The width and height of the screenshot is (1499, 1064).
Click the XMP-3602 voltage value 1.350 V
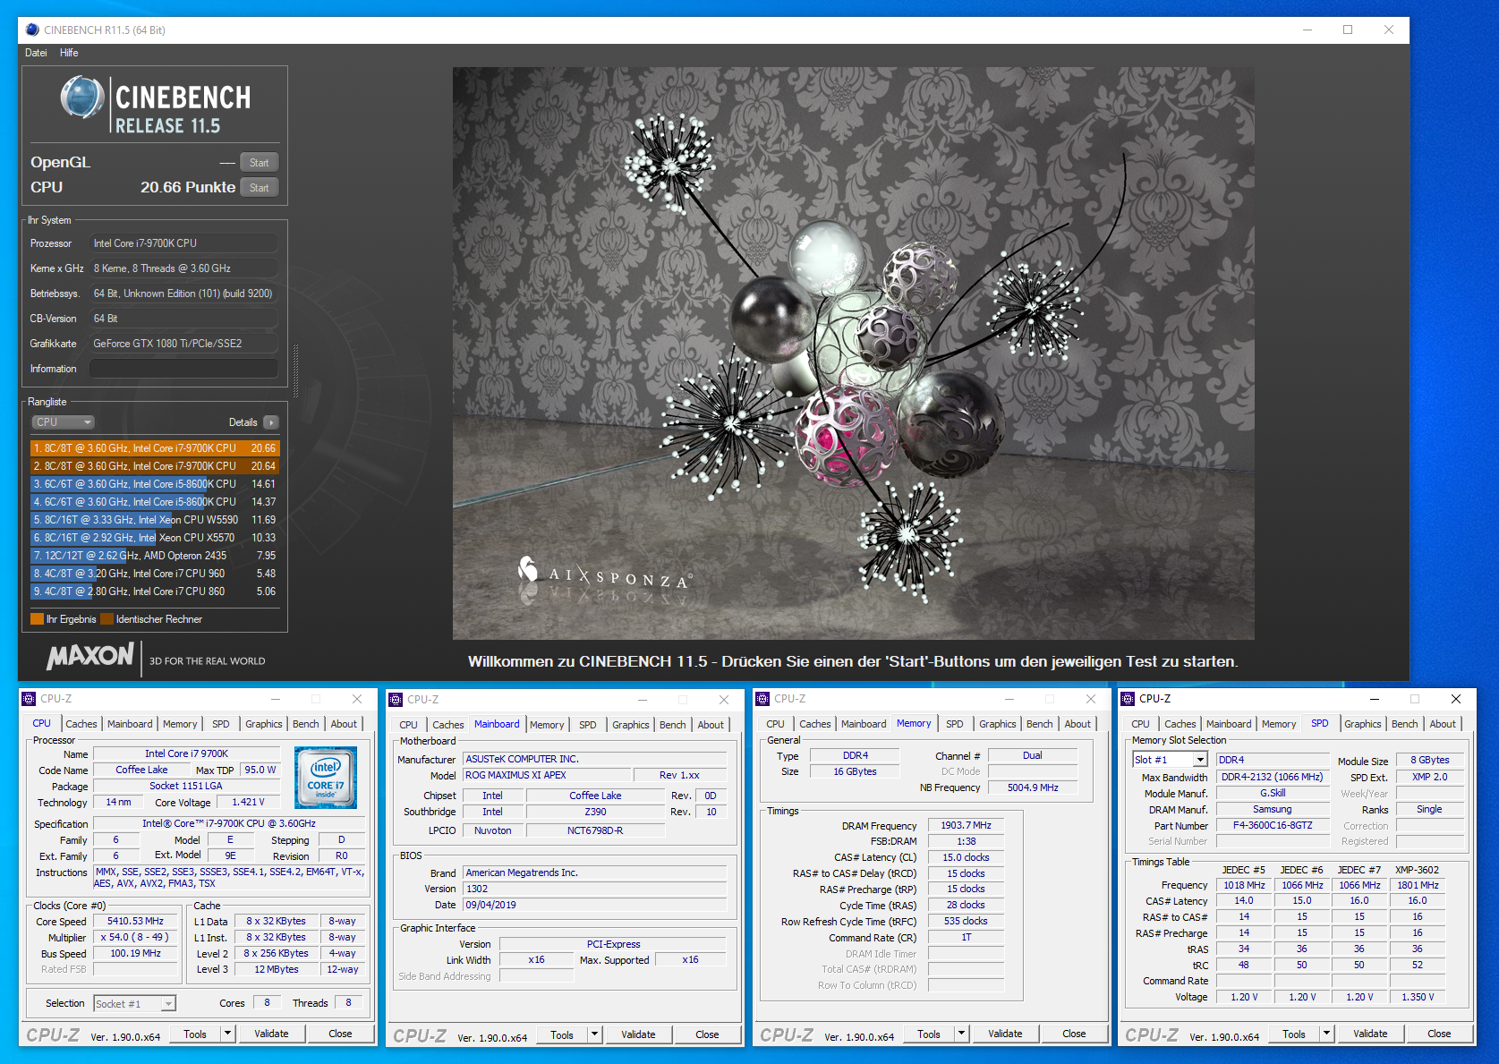[x=1418, y=997]
